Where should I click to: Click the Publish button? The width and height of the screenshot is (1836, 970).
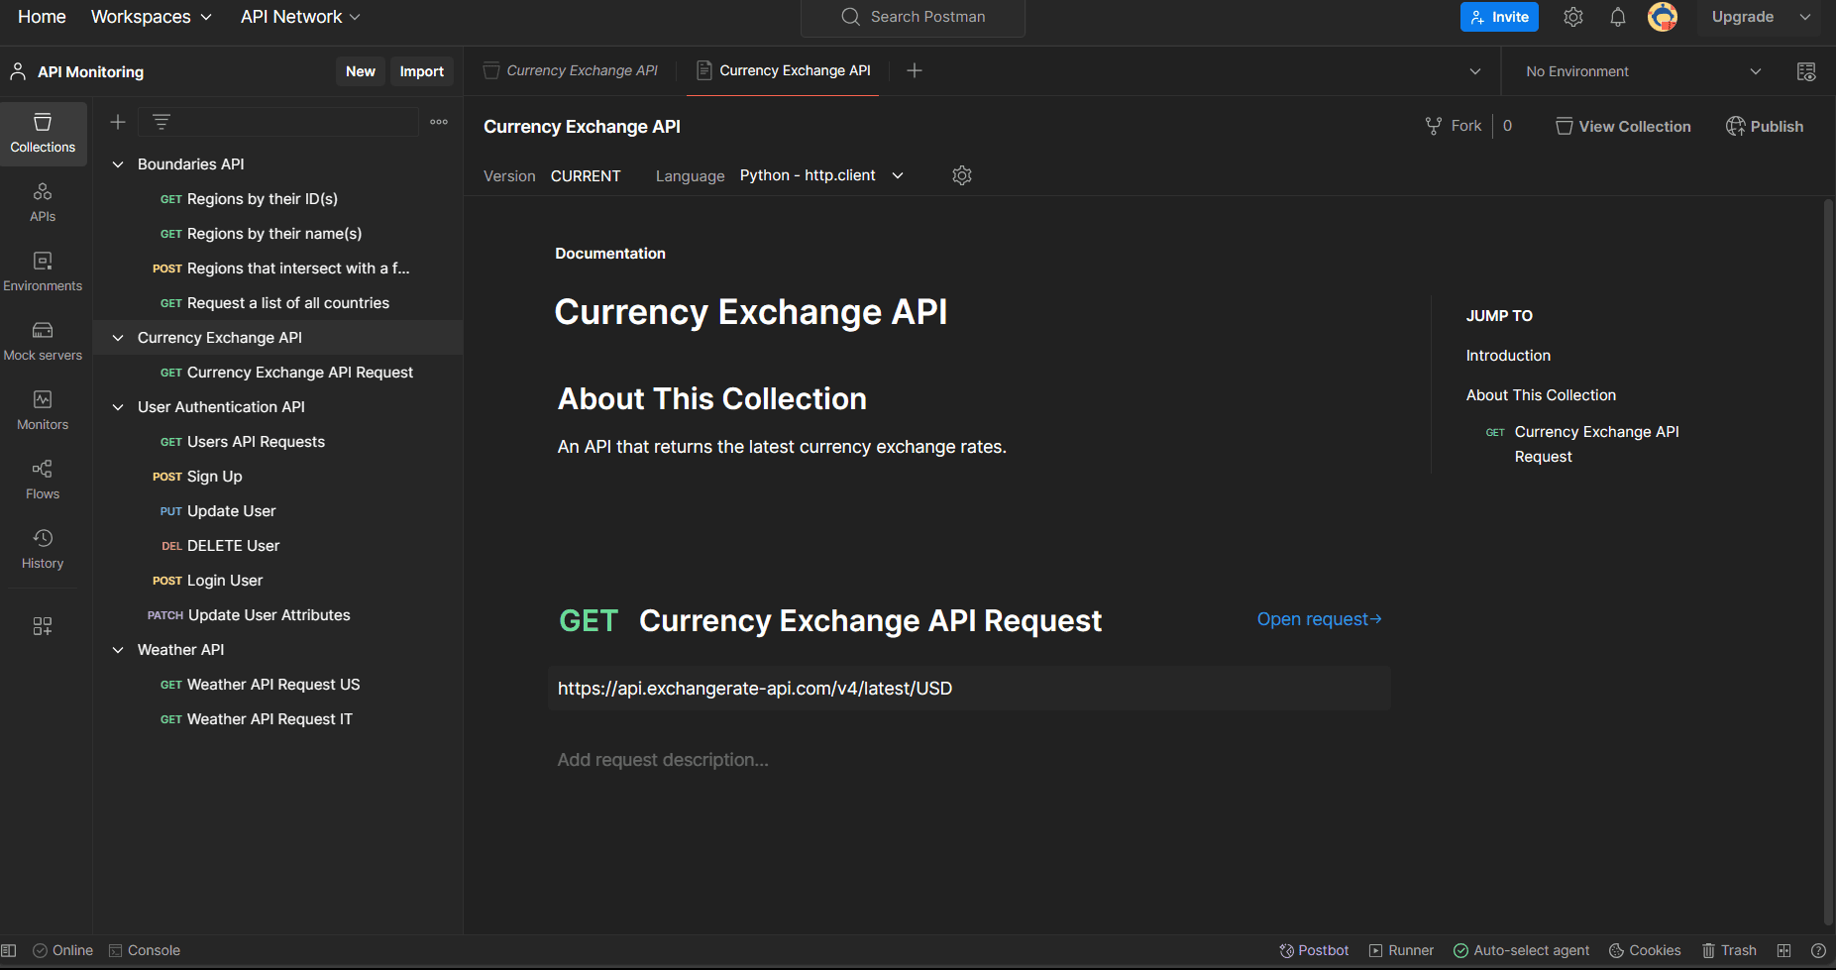coord(1764,127)
